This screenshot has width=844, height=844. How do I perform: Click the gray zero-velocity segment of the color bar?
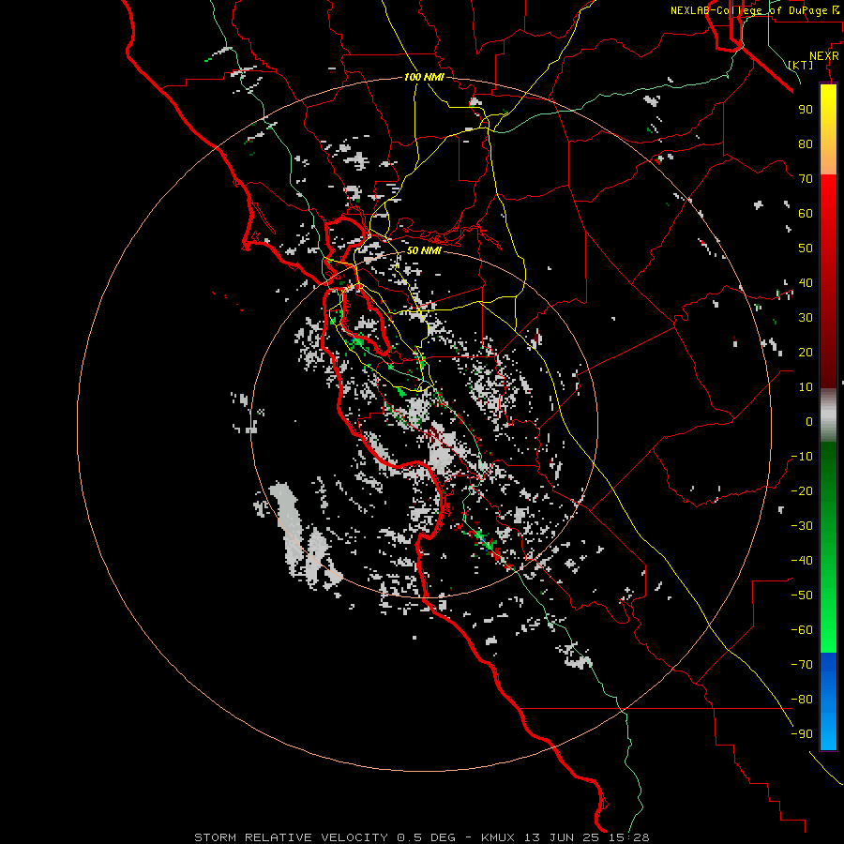[x=828, y=414]
